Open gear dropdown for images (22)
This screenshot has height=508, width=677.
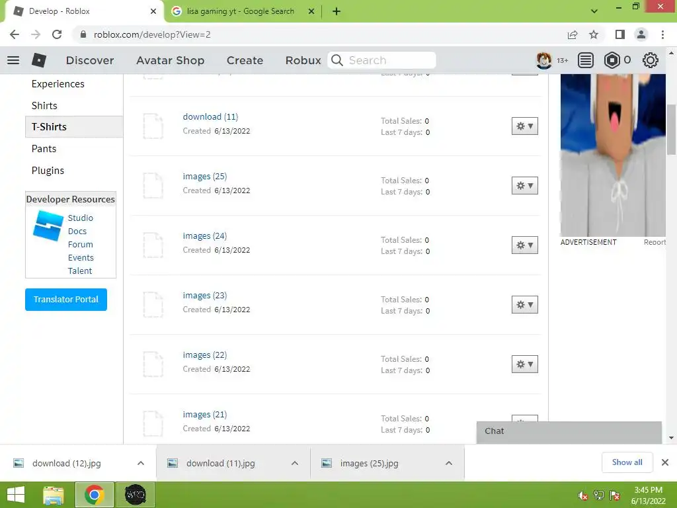click(524, 364)
